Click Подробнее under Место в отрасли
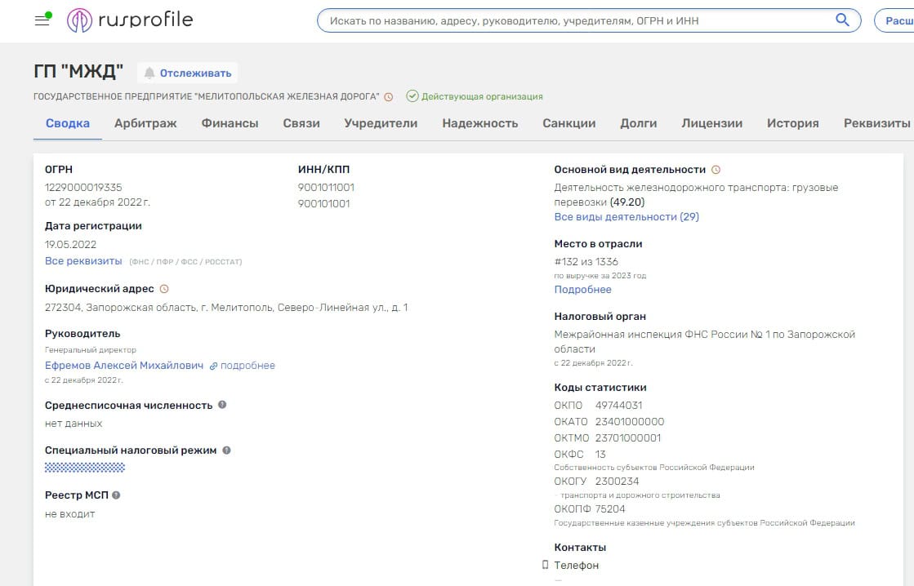This screenshot has width=914, height=586. (x=582, y=290)
